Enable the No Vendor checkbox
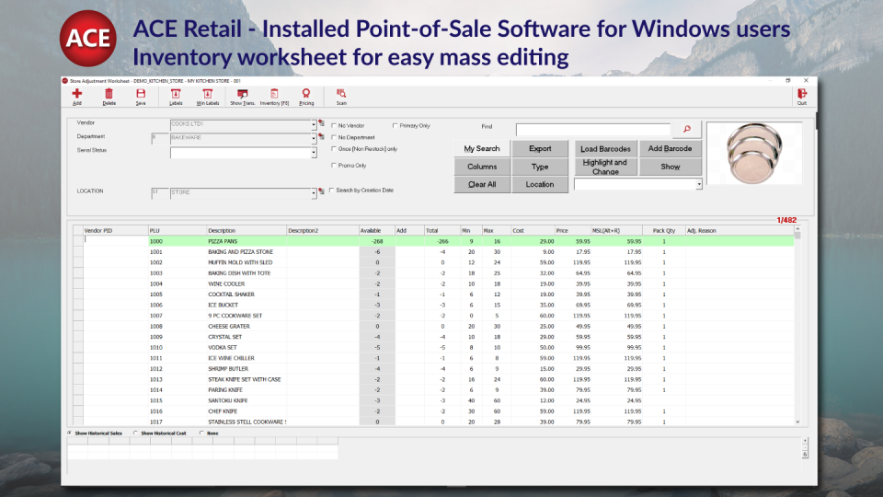Image resolution: width=883 pixels, height=497 pixels. 335,125
